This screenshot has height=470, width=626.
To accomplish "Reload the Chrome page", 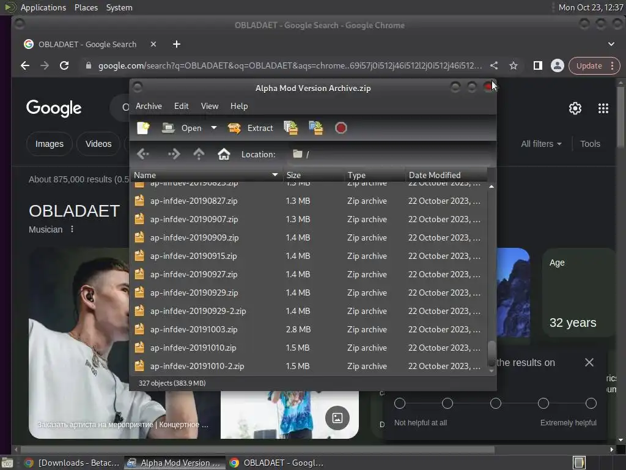I will coord(64,65).
